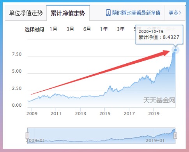Image resolution: width=189 pixels, height=152 pixels.
Task: Choose the 1年 time range
Action: 104,29
